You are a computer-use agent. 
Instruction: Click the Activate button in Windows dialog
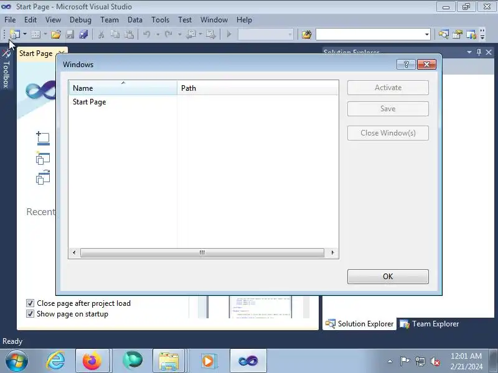pos(388,88)
